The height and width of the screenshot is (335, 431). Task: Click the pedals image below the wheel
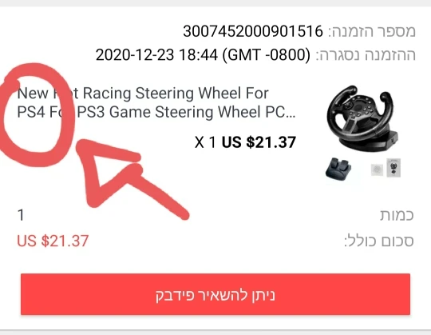338,169
